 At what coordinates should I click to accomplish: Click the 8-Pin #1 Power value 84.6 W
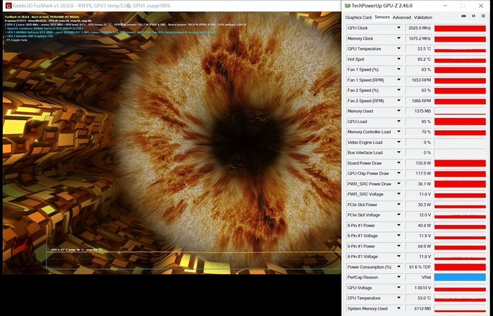[419, 246]
